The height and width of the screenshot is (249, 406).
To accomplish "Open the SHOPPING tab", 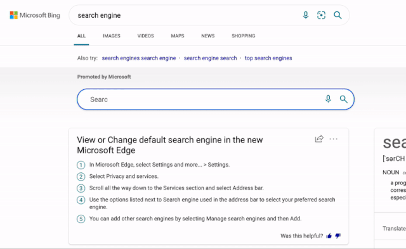I will point(244,36).
